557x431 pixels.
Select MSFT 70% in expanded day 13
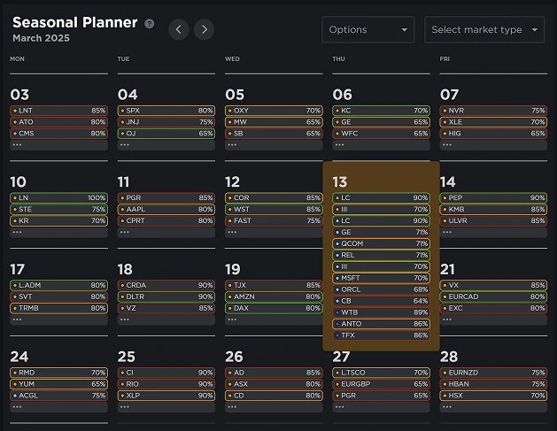382,278
